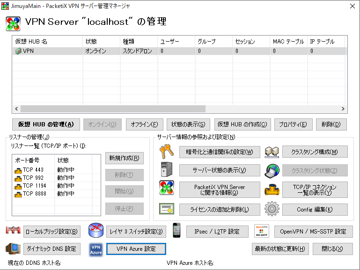Click hub list scrollbar right arrow
This screenshot has width=360, height=270.
pos(343,109)
